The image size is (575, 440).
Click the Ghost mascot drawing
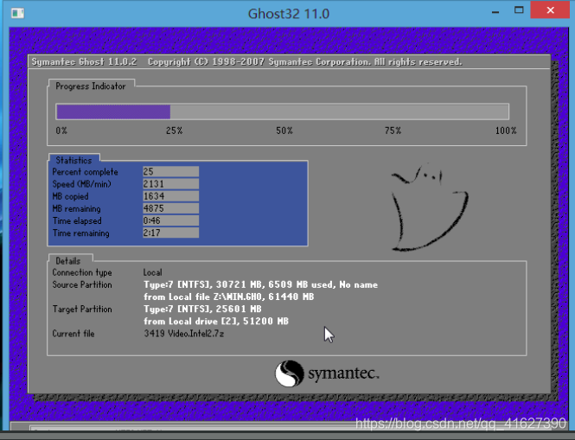[x=430, y=207]
